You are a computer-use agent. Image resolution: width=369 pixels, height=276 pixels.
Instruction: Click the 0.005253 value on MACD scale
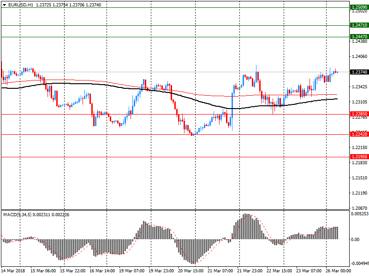359,214
